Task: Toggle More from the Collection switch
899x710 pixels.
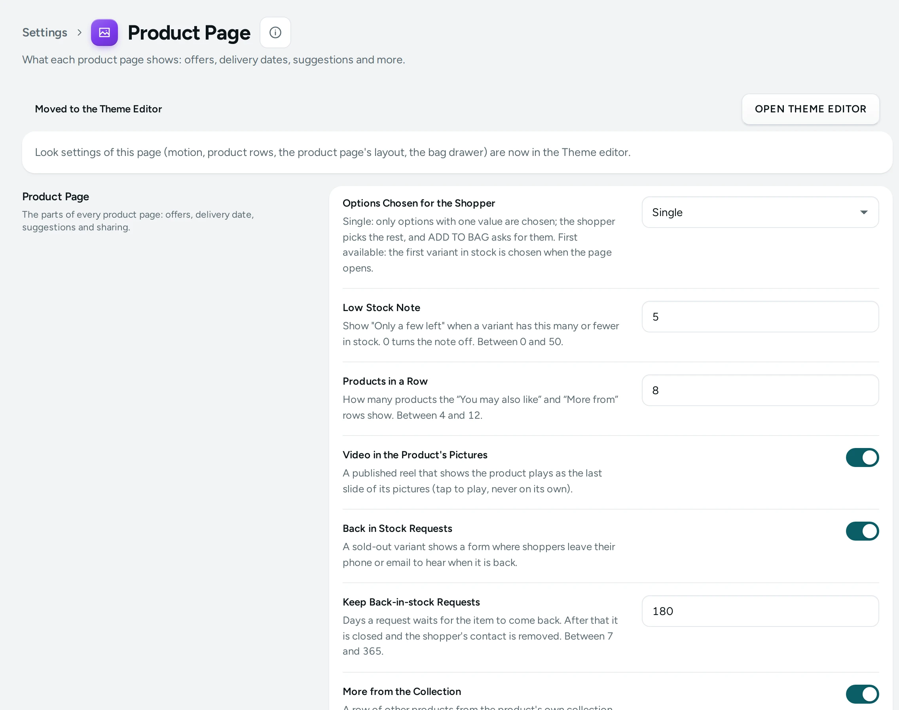Action: pyautogui.click(x=862, y=694)
